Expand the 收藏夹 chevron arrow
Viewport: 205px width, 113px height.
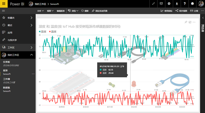pyautogui.click(x=31, y=18)
